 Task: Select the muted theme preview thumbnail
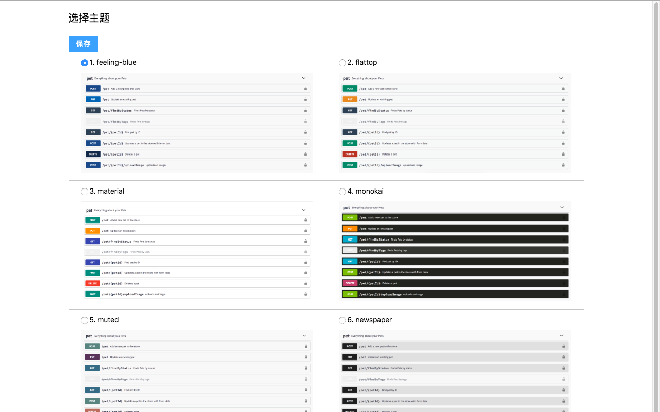point(197,371)
